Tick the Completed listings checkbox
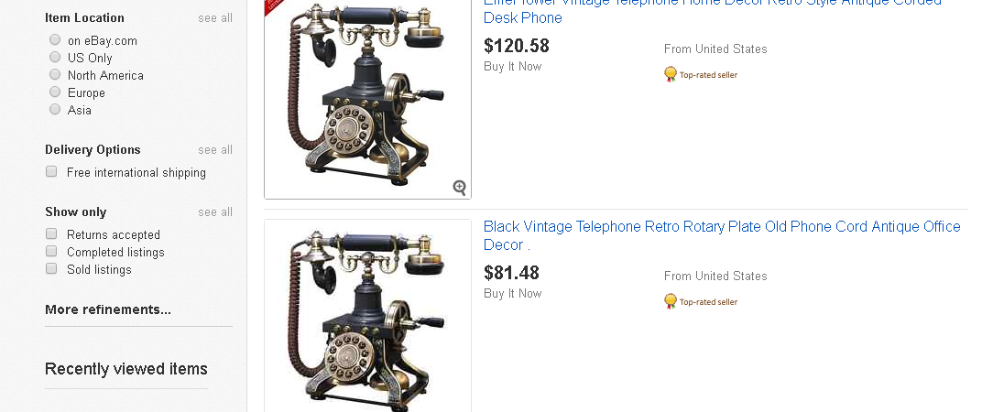982x412 pixels. click(x=51, y=252)
